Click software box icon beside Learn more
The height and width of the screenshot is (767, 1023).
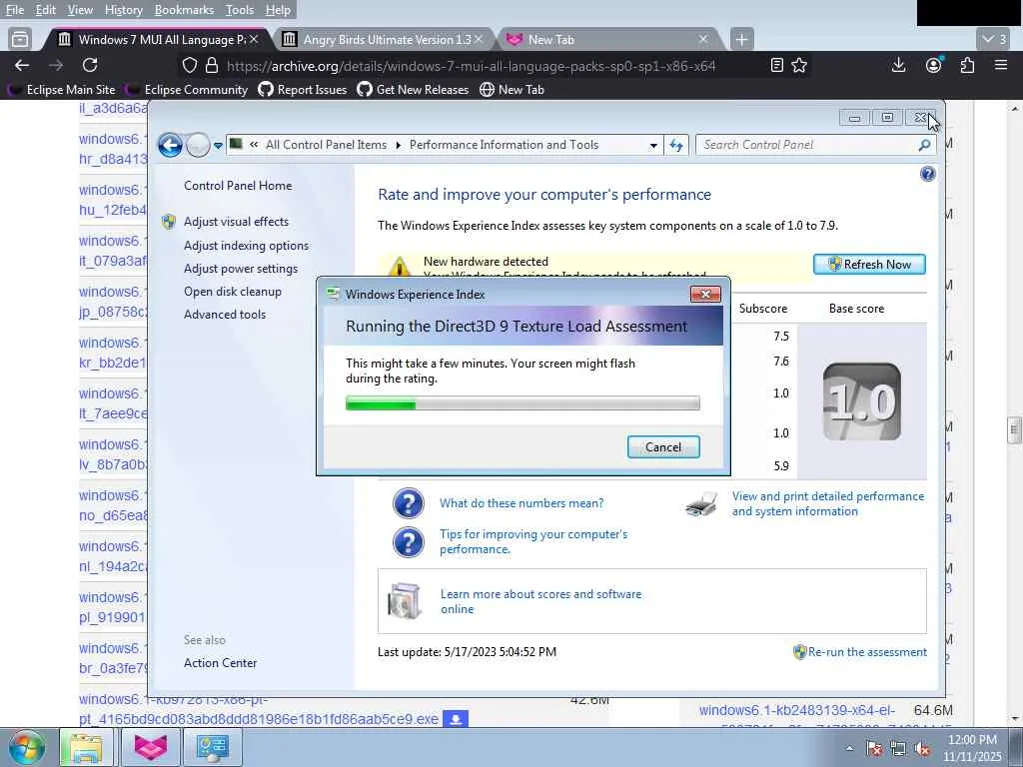pyautogui.click(x=405, y=600)
